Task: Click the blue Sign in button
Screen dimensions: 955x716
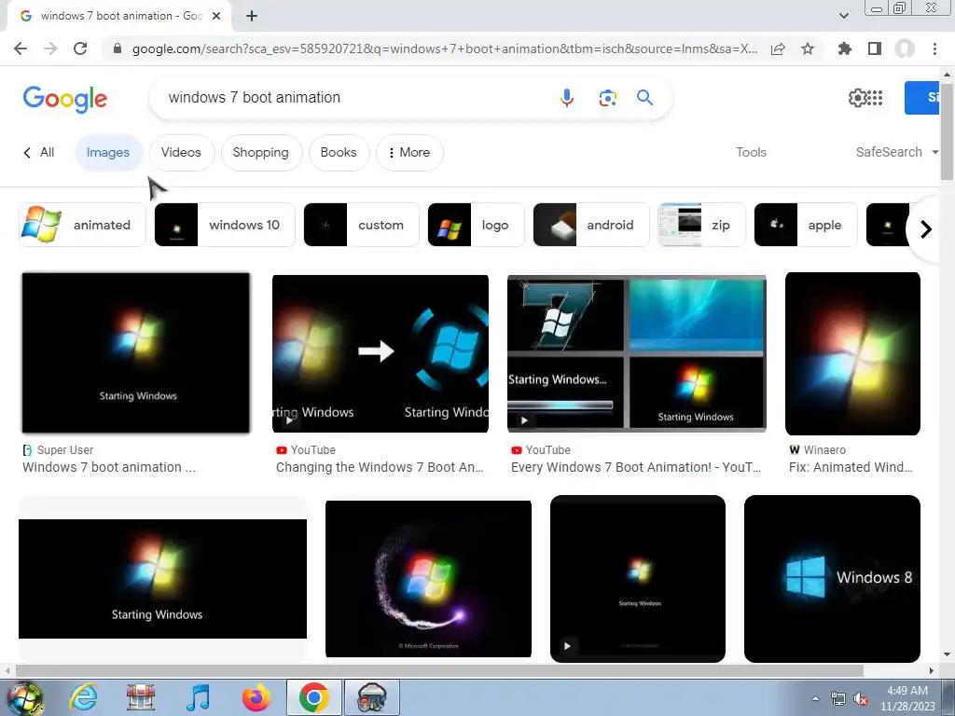Action: [x=921, y=97]
